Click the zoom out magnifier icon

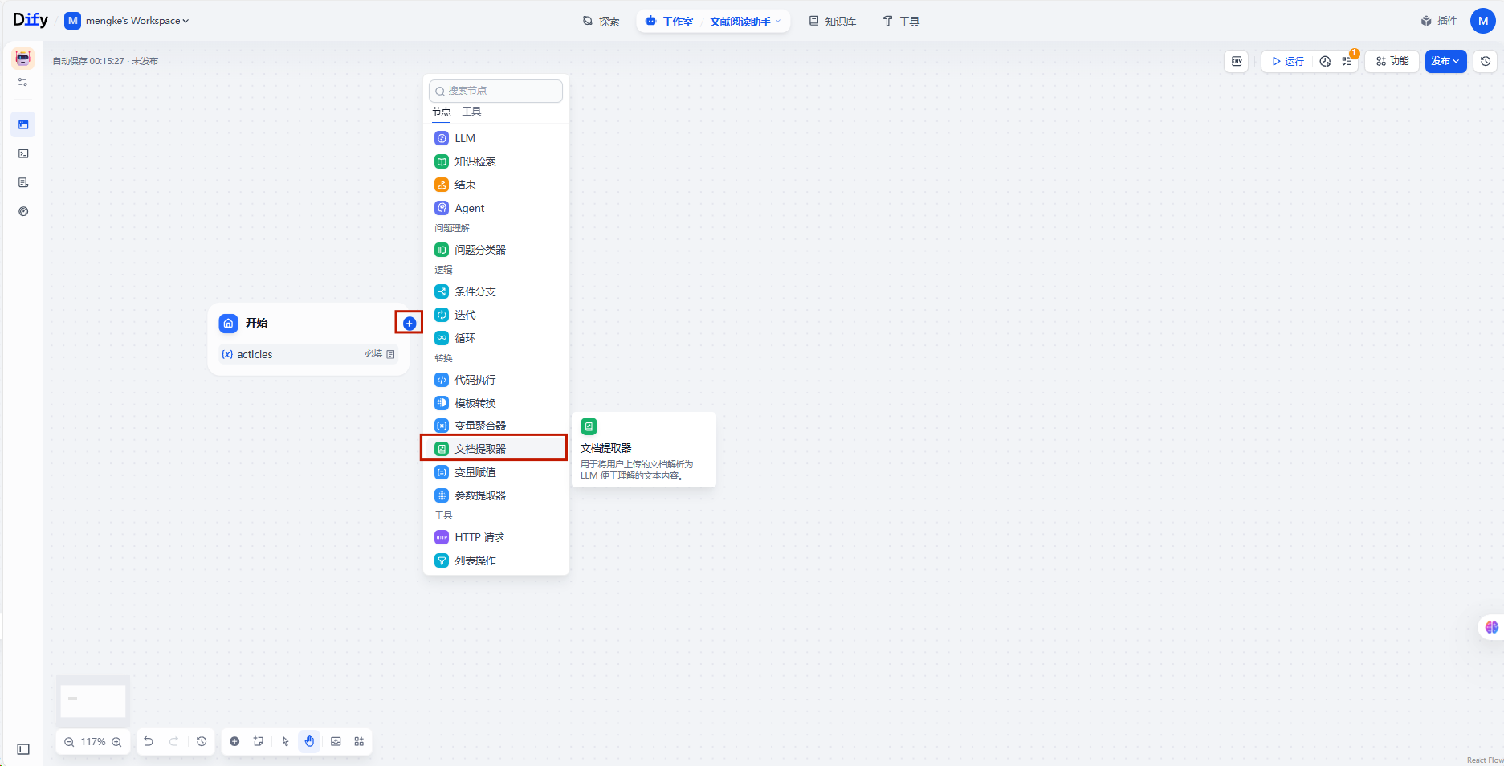pyautogui.click(x=69, y=742)
